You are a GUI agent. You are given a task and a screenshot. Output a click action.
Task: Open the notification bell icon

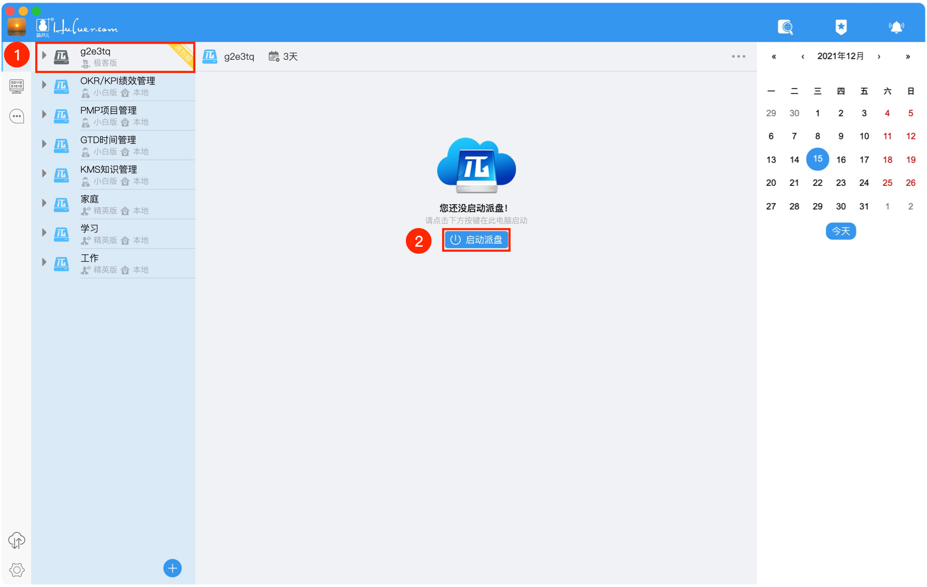(896, 27)
